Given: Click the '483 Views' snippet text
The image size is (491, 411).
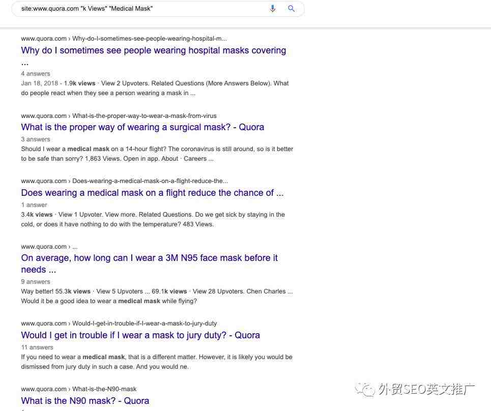Looking at the screenshot, I should (198, 224).
